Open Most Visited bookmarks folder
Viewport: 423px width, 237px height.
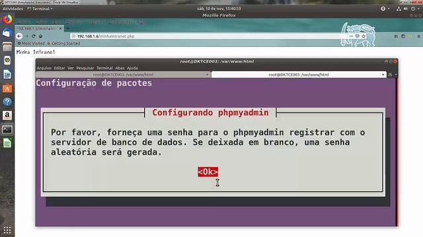[x=31, y=43]
